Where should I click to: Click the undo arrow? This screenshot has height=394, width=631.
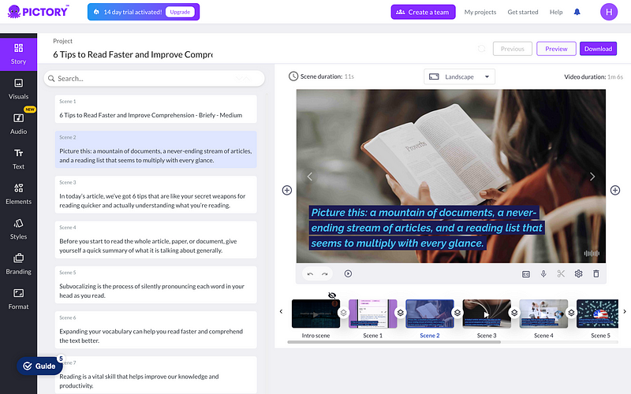(x=310, y=273)
